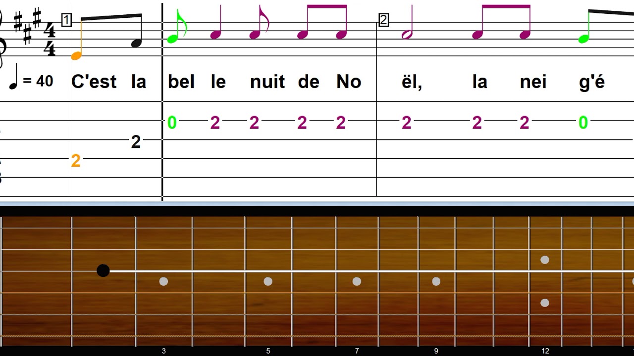Click fret number 5 label
Viewport: 634px width, 356px height.
tap(268, 351)
